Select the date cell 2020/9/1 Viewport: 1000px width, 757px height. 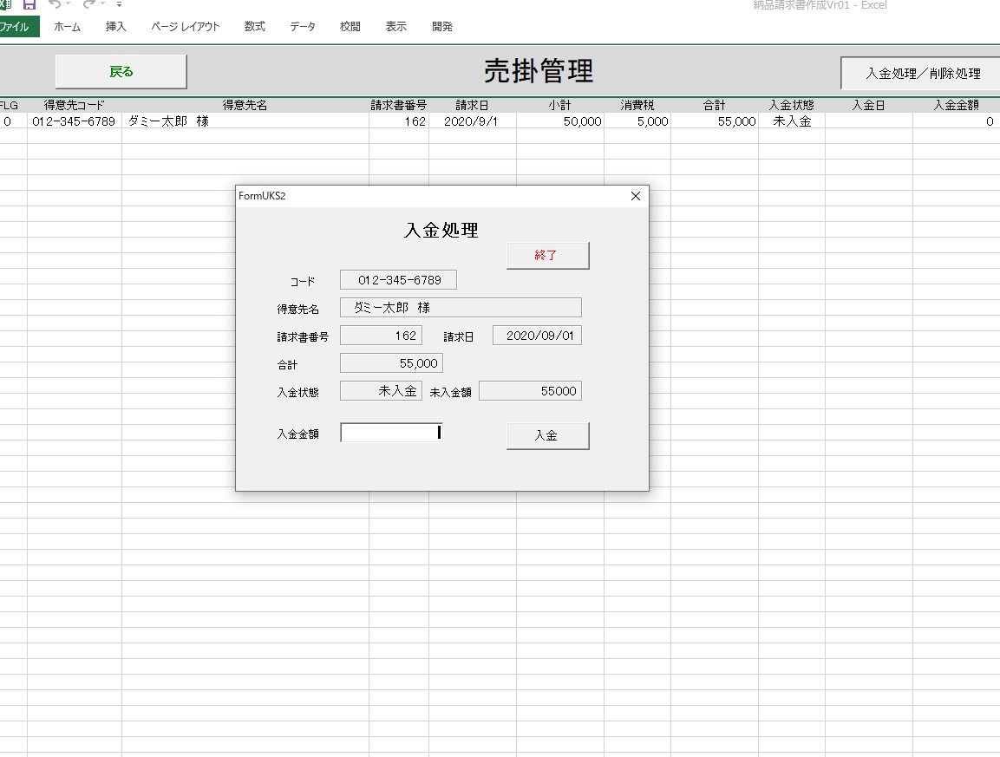(x=472, y=121)
